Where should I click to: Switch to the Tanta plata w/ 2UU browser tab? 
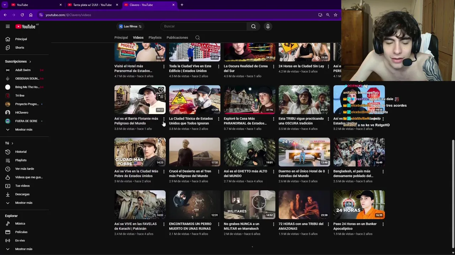coord(92,5)
